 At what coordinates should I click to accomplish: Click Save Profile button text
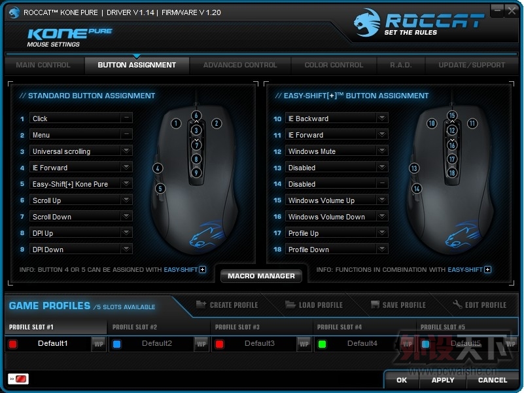(404, 305)
